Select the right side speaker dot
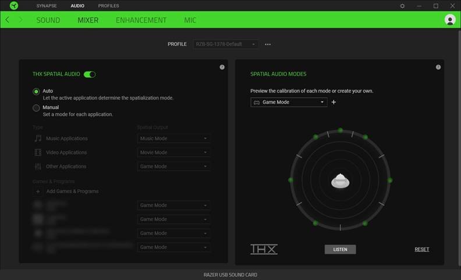Screen dimensions: 461x280 (x=390, y=180)
